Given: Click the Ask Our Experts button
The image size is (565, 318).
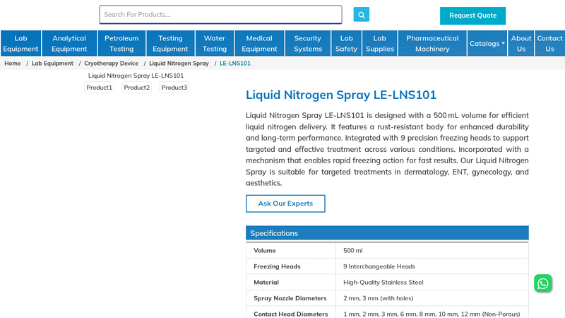Looking at the screenshot, I should [x=285, y=204].
